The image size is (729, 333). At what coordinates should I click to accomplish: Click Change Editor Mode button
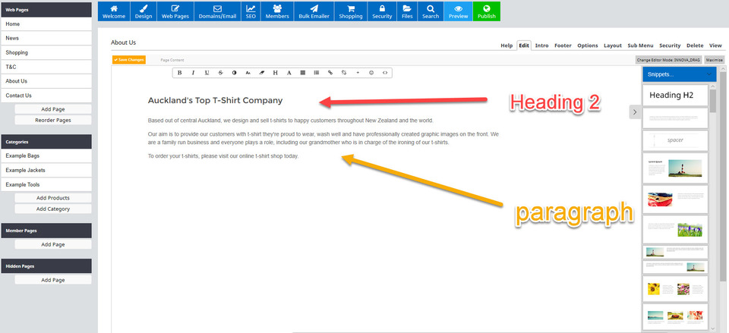coord(668,59)
